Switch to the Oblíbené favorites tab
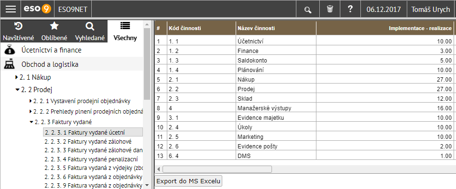Image resolution: width=456 pixels, height=189 pixels. [x=54, y=31]
